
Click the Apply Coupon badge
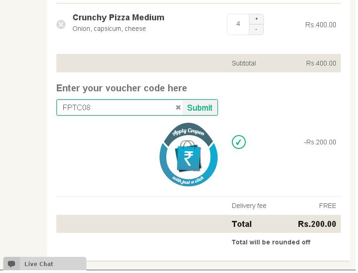tap(188, 155)
